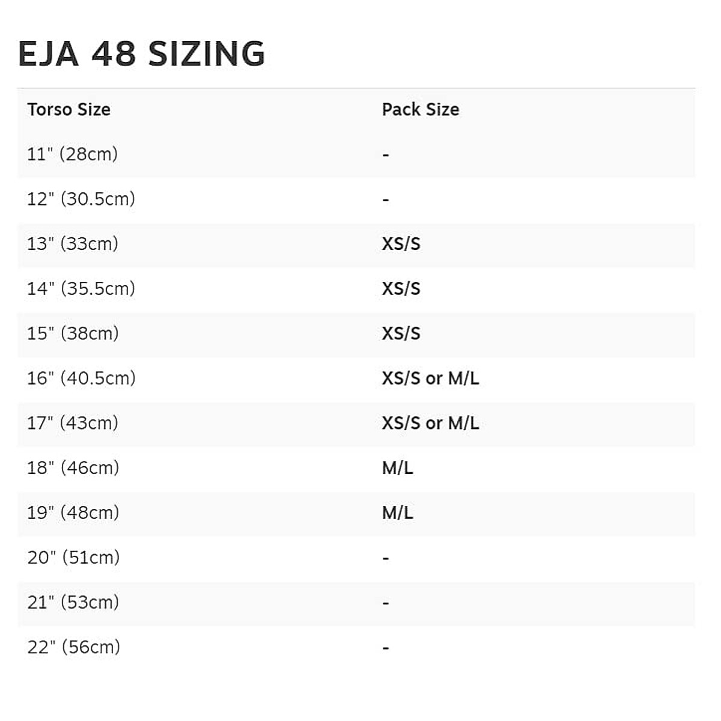Click the EJA 48 SIZING heading

tap(142, 53)
